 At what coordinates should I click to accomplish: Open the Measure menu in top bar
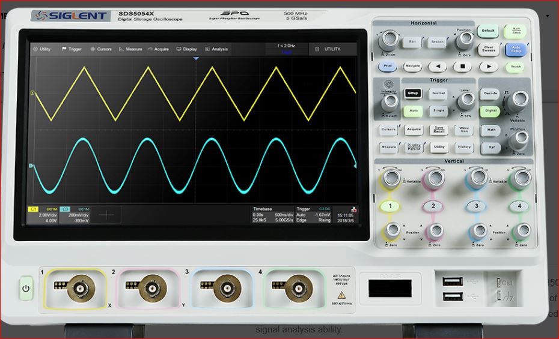coord(130,49)
